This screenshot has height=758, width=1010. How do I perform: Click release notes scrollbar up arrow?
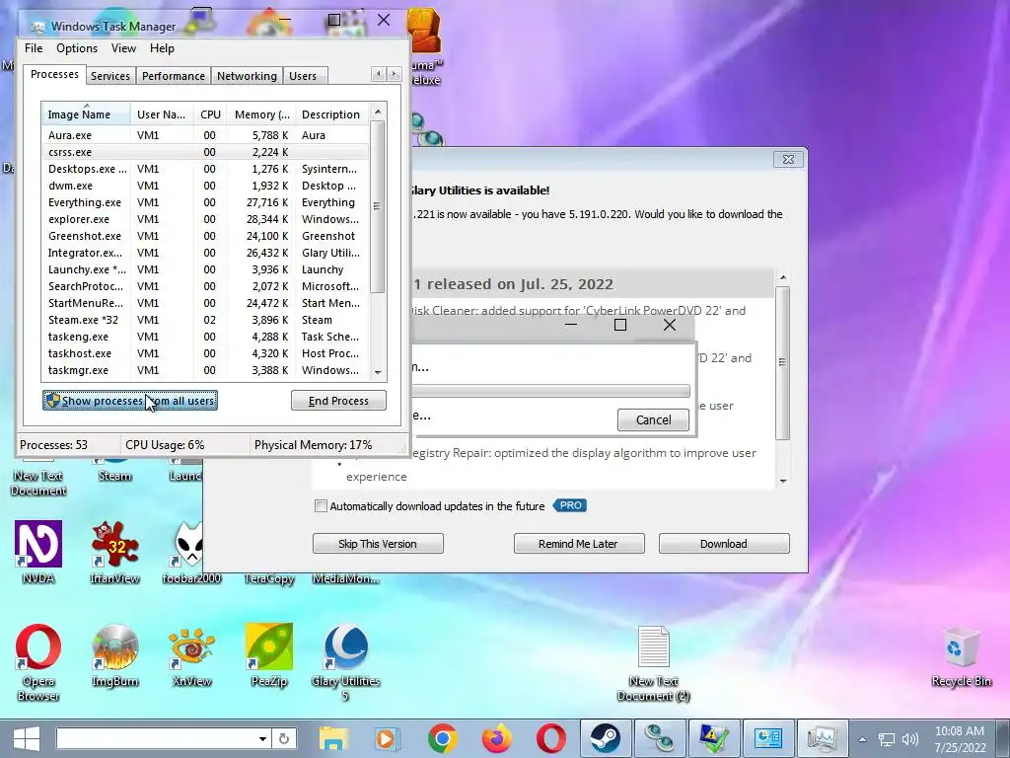click(x=783, y=277)
